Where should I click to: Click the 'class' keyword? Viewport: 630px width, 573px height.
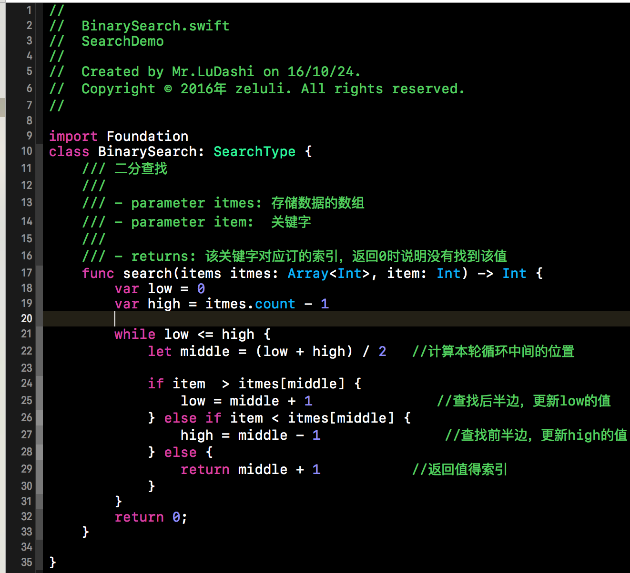coord(69,151)
